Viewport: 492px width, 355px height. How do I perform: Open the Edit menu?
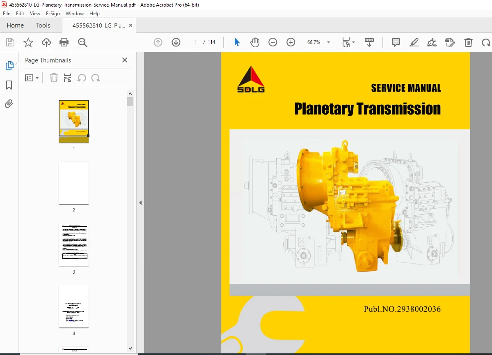tap(20, 14)
